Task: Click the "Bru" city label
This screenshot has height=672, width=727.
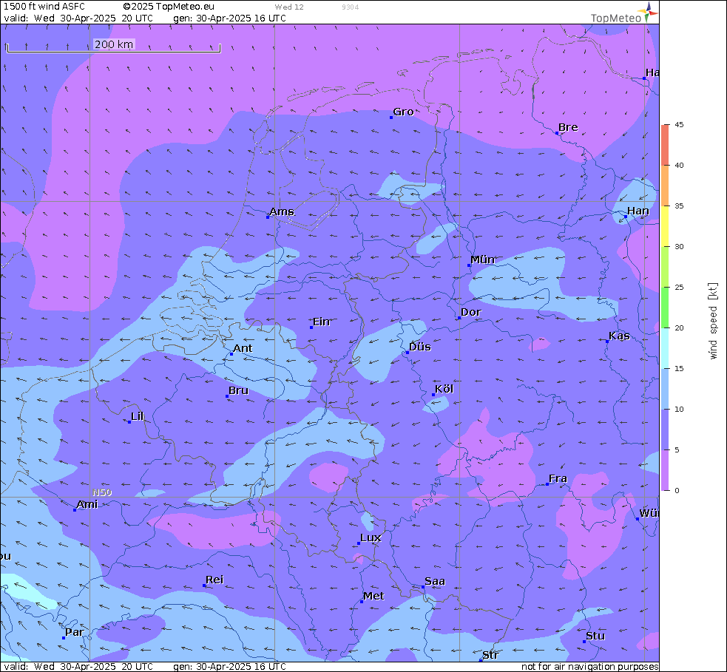Action: (x=239, y=390)
